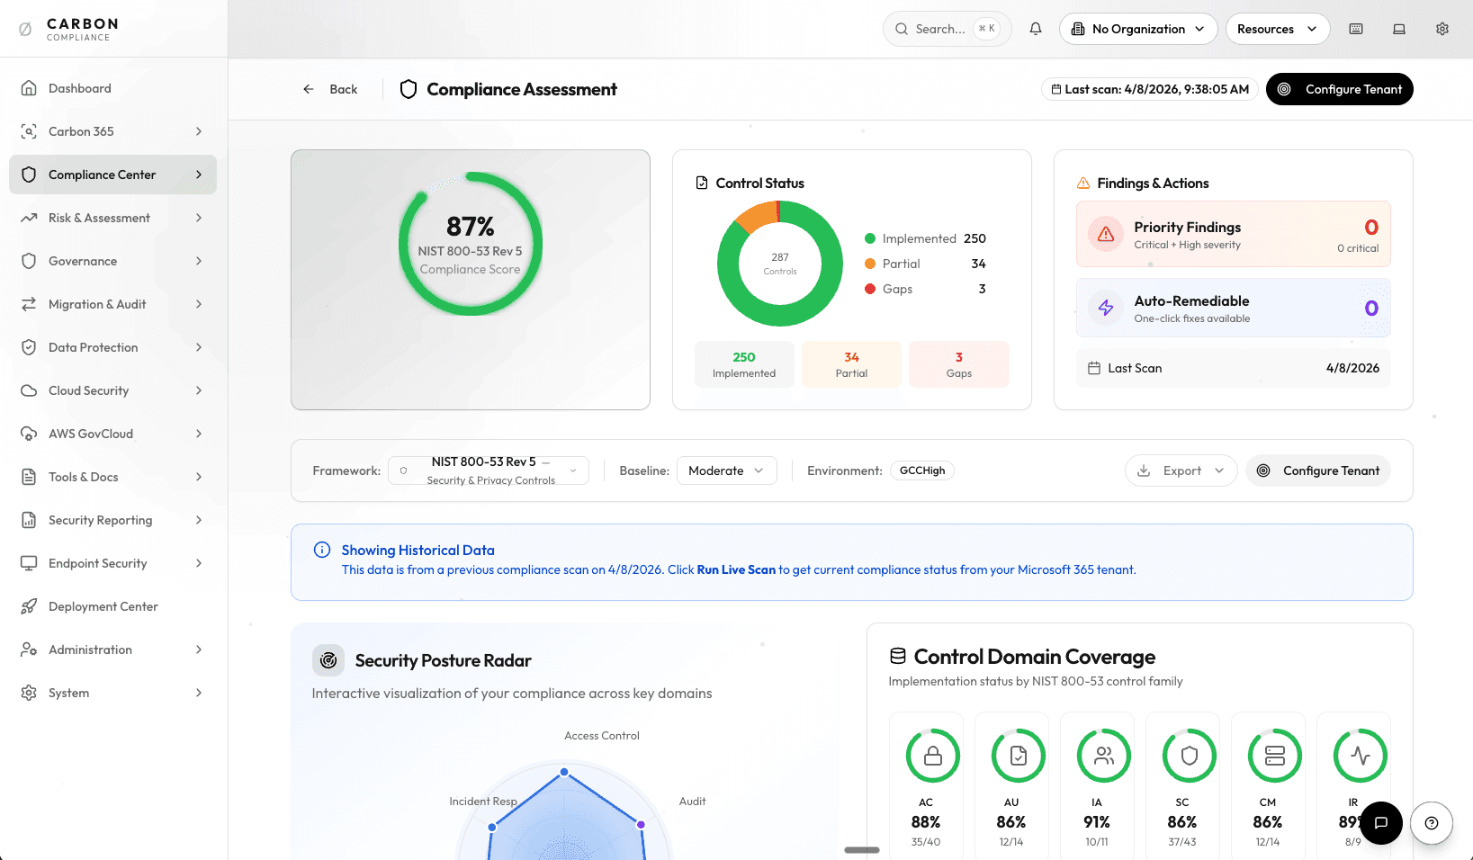Viewport: 1473px width, 860px height.
Task: Click the AC access control lock icon
Action: [x=933, y=756]
